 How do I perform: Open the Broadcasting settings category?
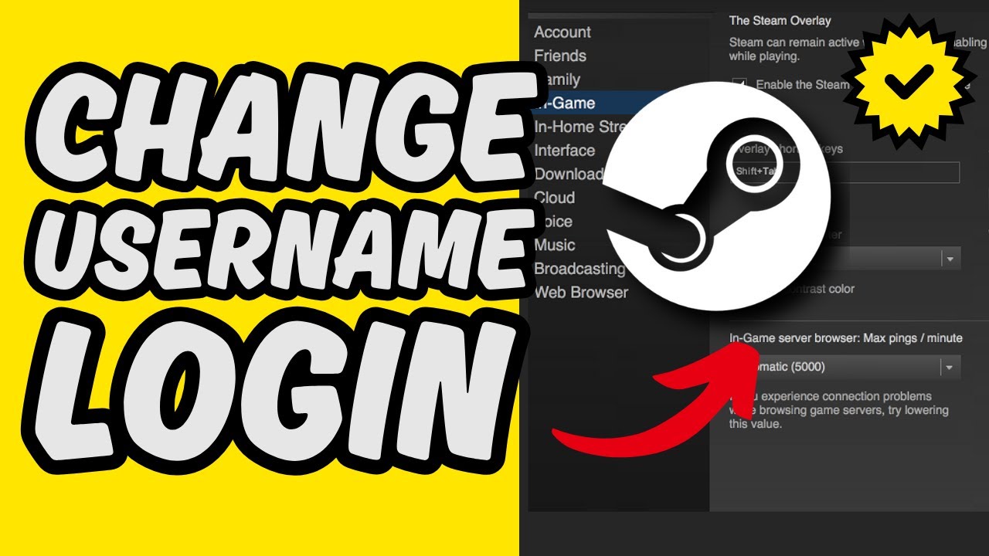click(579, 269)
